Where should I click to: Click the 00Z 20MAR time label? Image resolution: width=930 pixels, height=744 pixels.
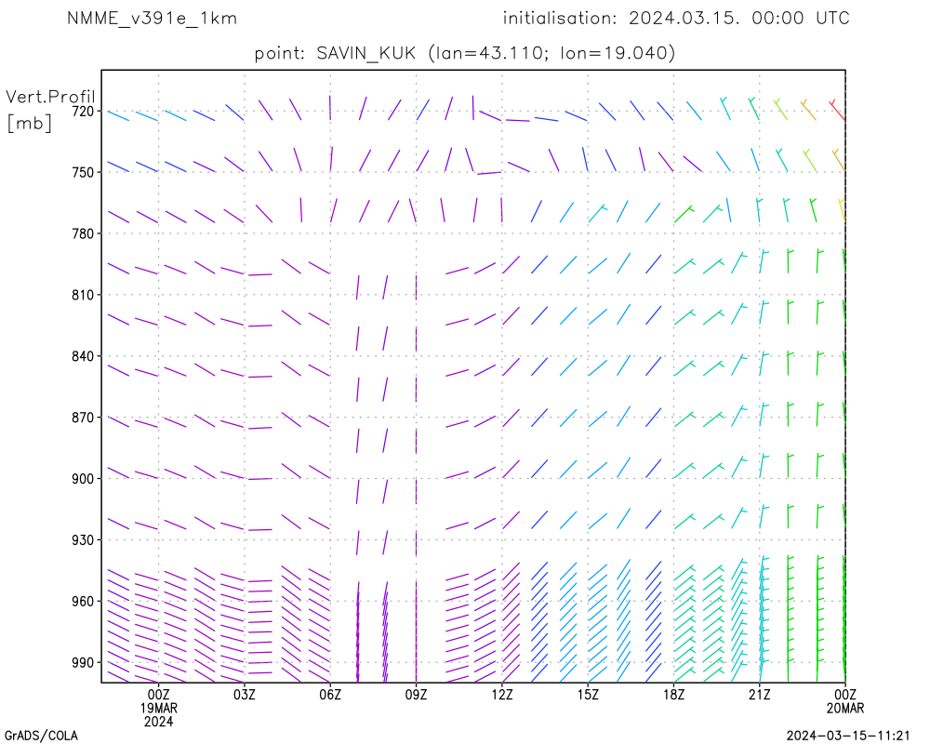(x=845, y=701)
